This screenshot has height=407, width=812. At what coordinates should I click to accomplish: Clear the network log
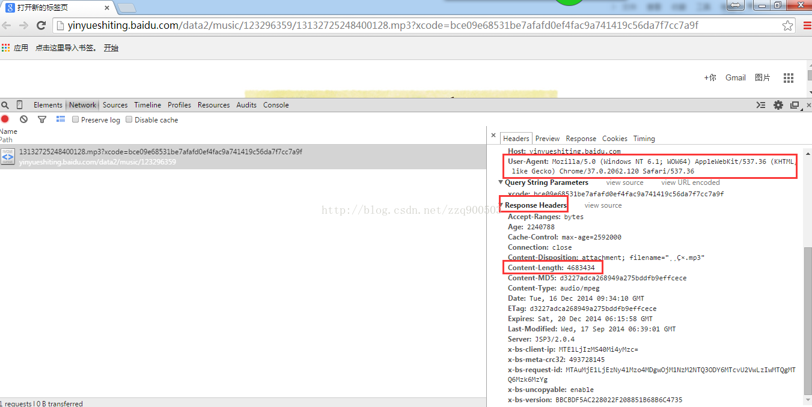pyautogui.click(x=23, y=119)
